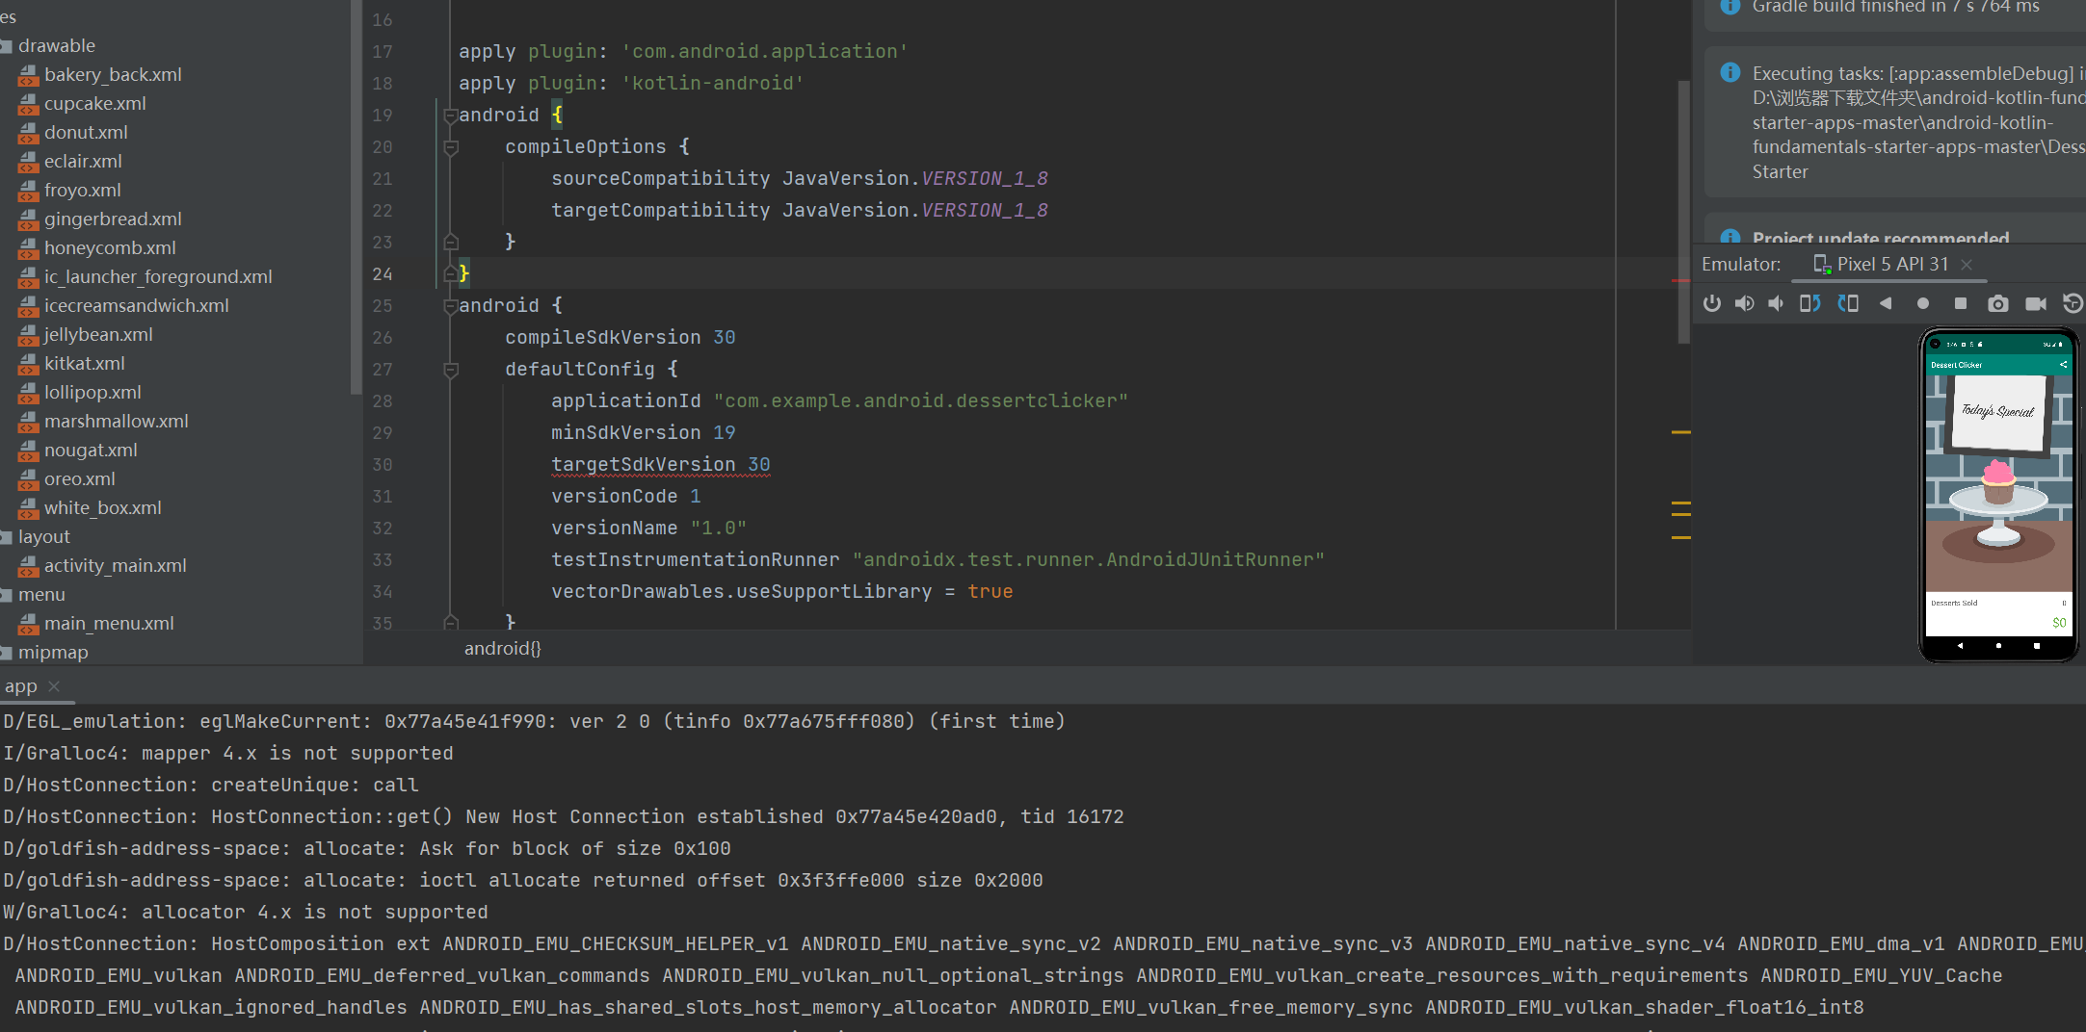Click the emulator volume down icon
The height and width of the screenshot is (1032, 2086).
[x=1776, y=304]
